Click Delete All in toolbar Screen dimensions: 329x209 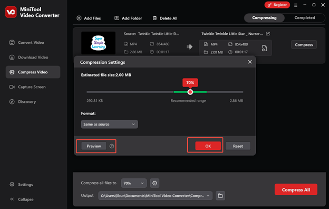click(x=165, y=18)
